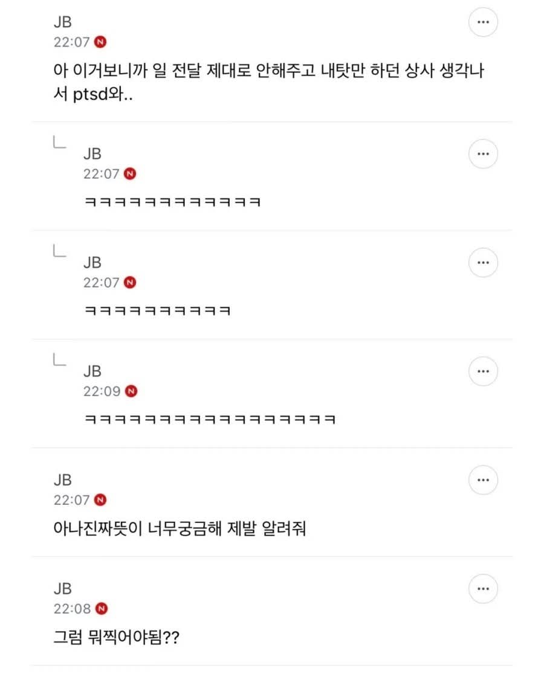Click the JB username on the ptsd comment
This screenshot has height=680, width=544.
[x=62, y=22]
